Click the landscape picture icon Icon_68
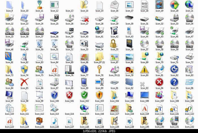This screenshot has width=198, height=133. tap(130, 57)
